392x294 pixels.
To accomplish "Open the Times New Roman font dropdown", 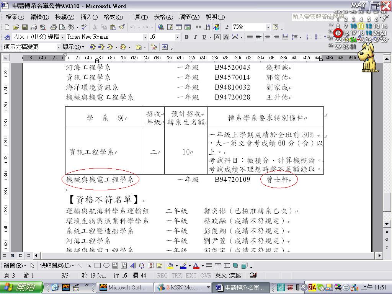I will tap(145, 37).
